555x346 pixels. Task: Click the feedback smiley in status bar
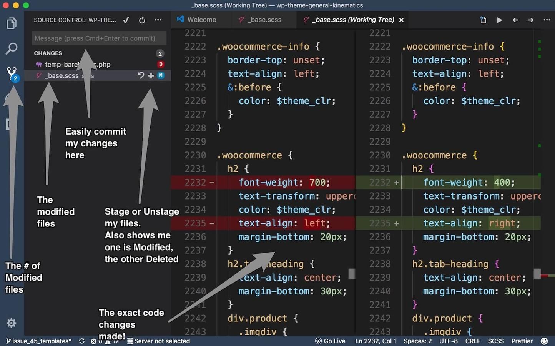(x=544, y=341)
